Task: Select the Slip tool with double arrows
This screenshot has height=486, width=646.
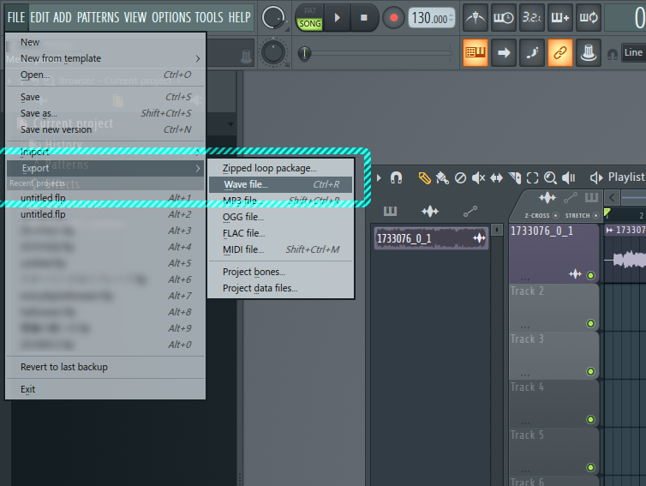Action: (496, 177)
